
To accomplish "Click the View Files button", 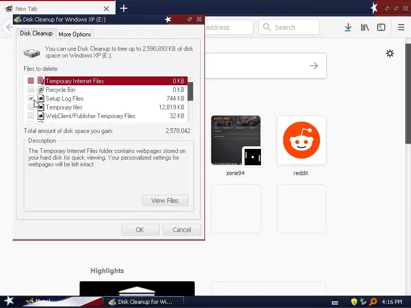I will tap(165, 200).
